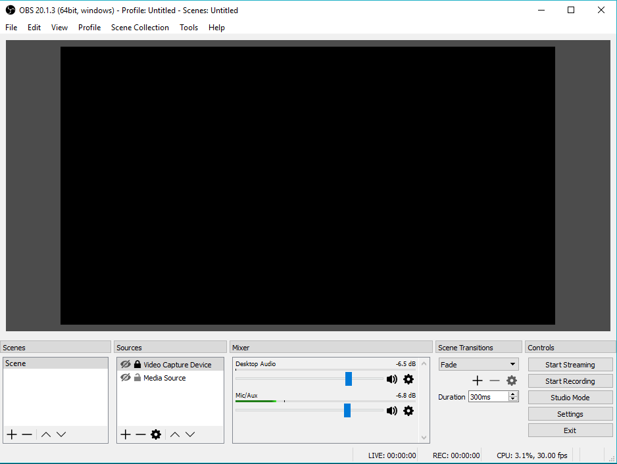Click the Exit button
The image size is (617, 464).
click(x=570, y=430)
